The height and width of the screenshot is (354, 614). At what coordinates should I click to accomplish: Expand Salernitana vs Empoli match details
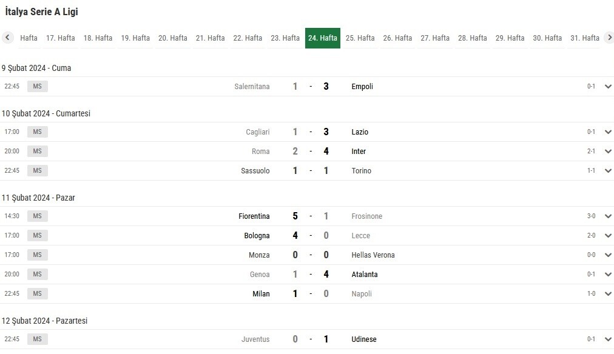tap(608, 87)
